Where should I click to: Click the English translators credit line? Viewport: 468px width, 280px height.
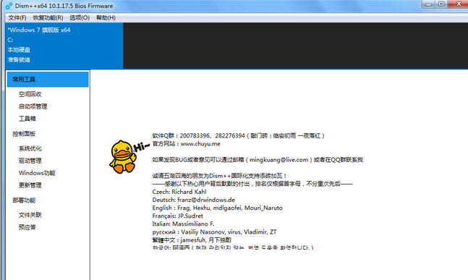click(x=217, y=208)
